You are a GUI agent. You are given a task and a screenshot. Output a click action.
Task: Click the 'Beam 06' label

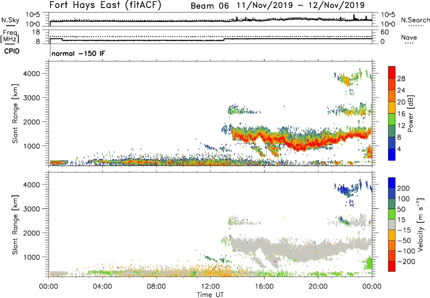pyautogui.click(x=210, y=6)
